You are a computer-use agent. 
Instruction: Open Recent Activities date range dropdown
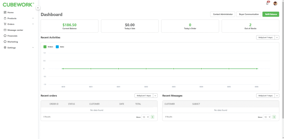268,37
